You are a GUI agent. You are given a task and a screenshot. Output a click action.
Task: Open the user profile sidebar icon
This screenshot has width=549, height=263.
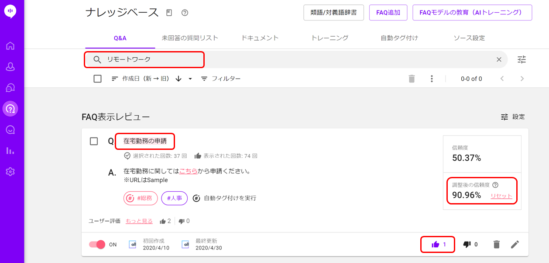point(10,67)
